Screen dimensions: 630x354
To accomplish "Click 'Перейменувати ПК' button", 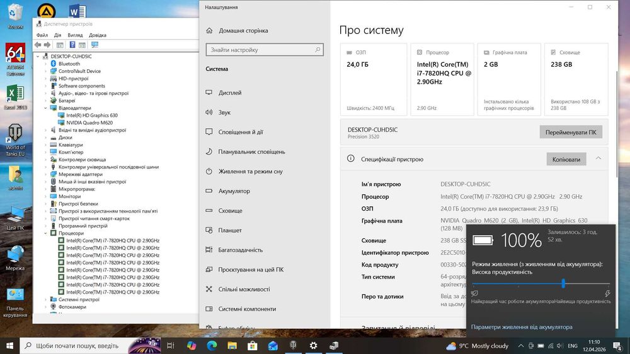I will click(x=571, y=132).
